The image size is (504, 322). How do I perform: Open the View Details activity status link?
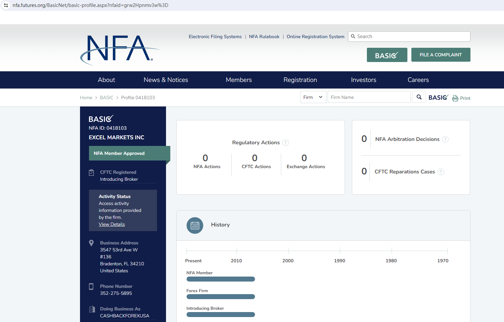pyautogui.click(x=112, y=225)
